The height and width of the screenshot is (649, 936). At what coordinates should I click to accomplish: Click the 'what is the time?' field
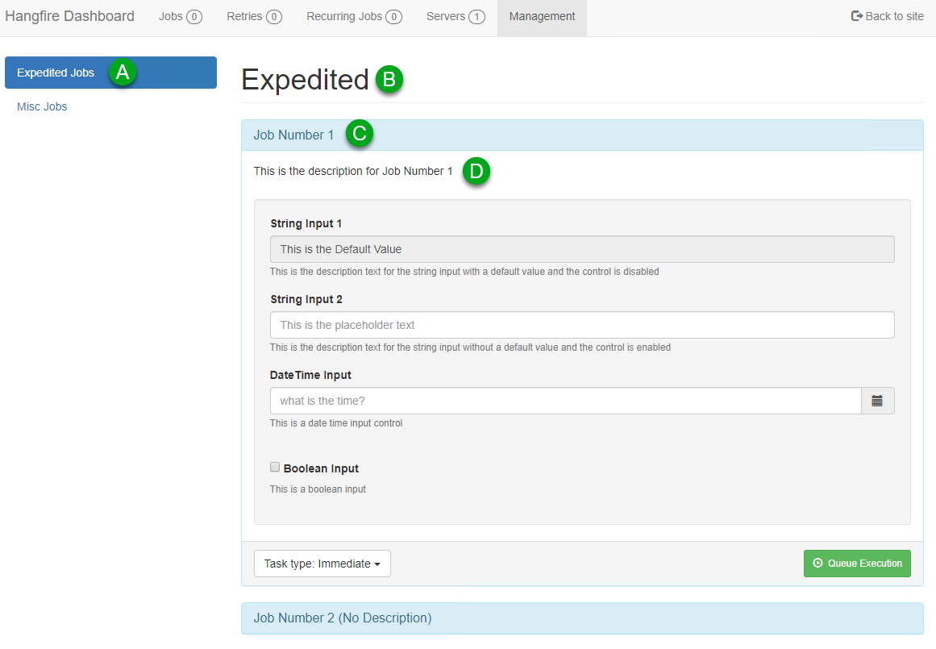tap(566, 401)
